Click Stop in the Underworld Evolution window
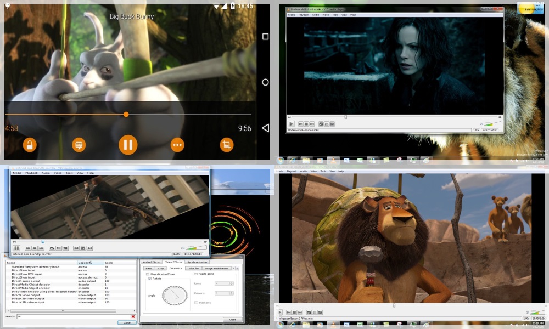 point(306,124)
